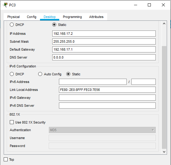
Task: Open the Authentication MD5 dropdown
Action: pyautogui.click(x=102, y=130)
